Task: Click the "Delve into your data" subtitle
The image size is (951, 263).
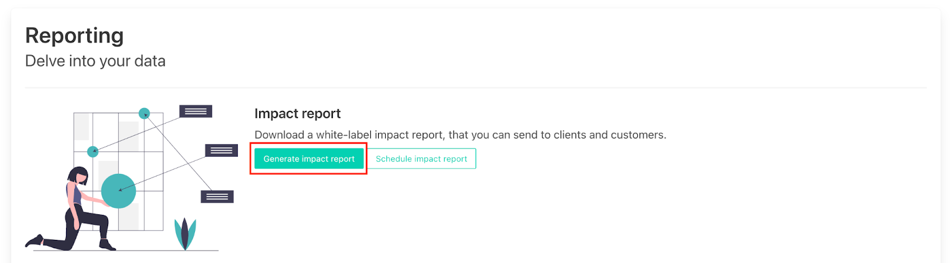Action: click(x=95, y=61)
